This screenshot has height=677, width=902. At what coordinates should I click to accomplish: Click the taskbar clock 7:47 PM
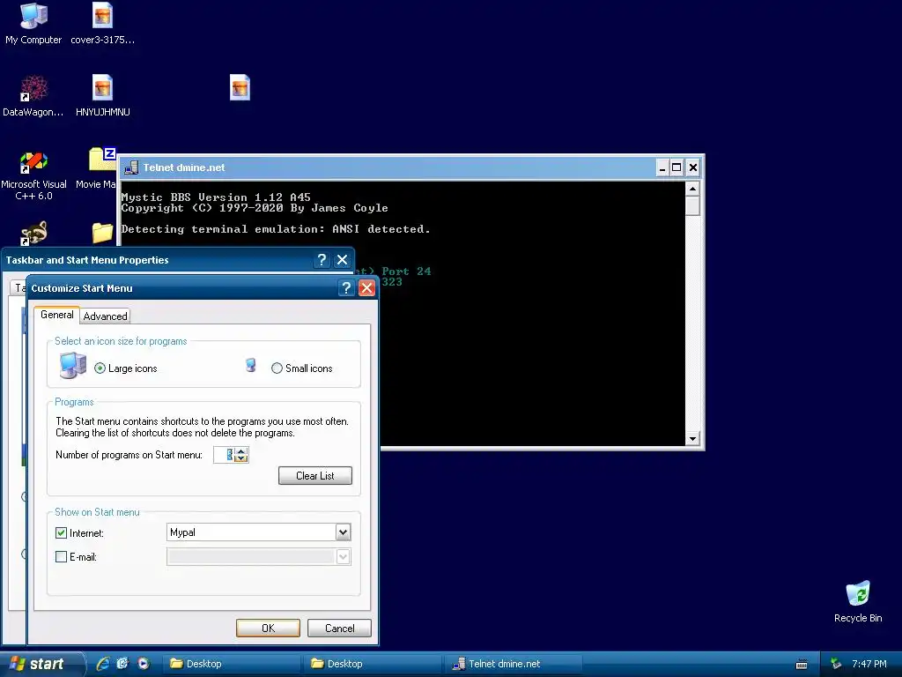(869, 664)
